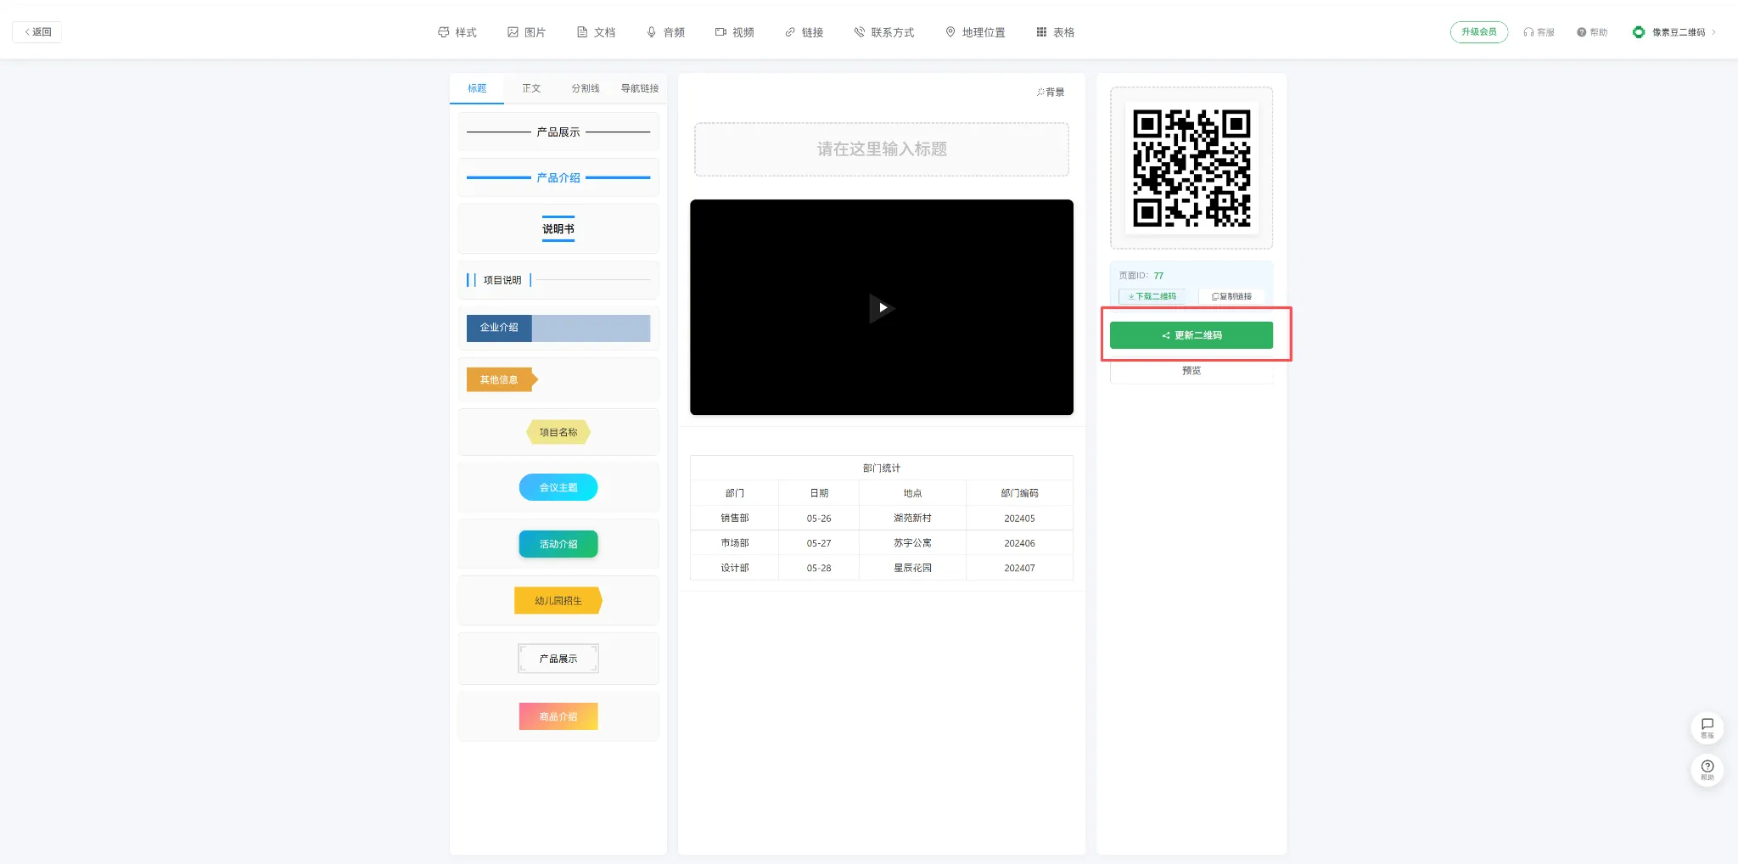The image size is (1738, 864).
Task: Open 帮助 help in the top header
Action: 1592,32
